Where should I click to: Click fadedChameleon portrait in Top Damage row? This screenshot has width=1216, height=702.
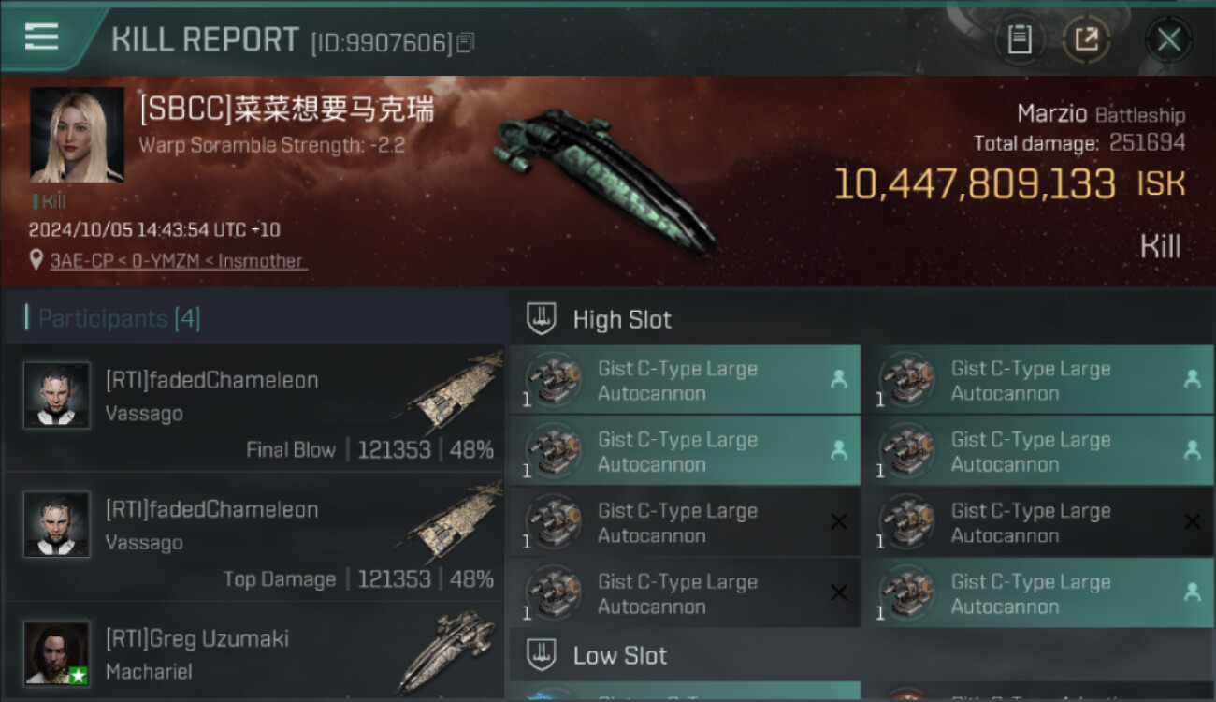tap(57, 524)
